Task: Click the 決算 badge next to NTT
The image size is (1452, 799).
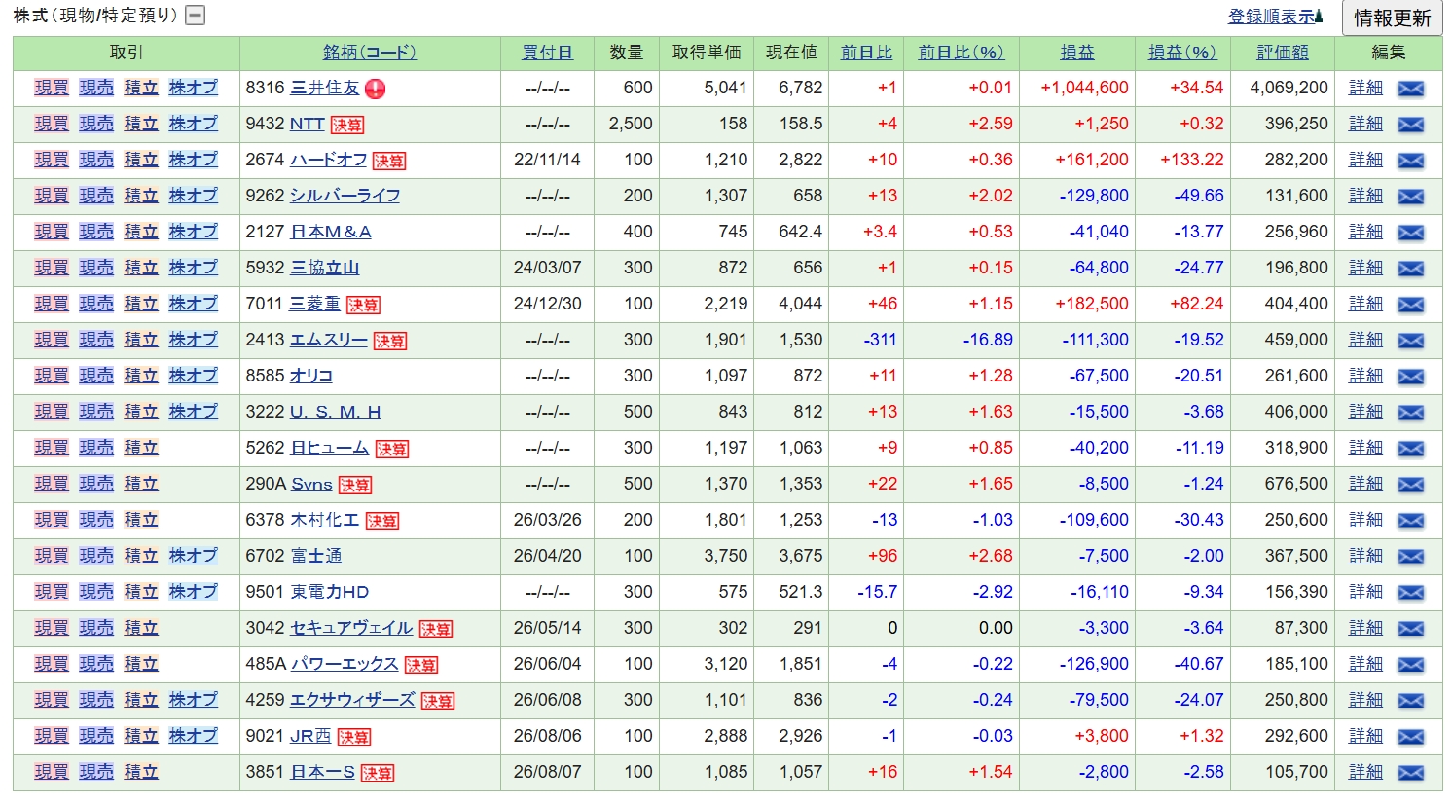Action: click(x=346, y=125)
